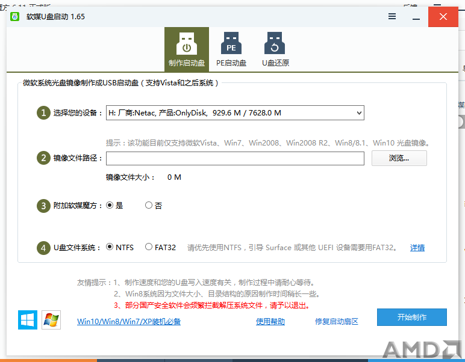This screenshot has height=362, width=465.
Task: Click the Windows 10 logo icon
Action: (28, 320)
